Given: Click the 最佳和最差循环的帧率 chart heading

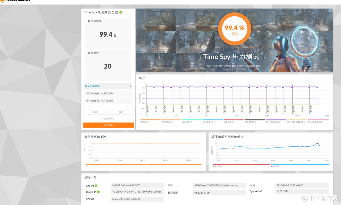Looking at the screenshot, I should point(227,137).
